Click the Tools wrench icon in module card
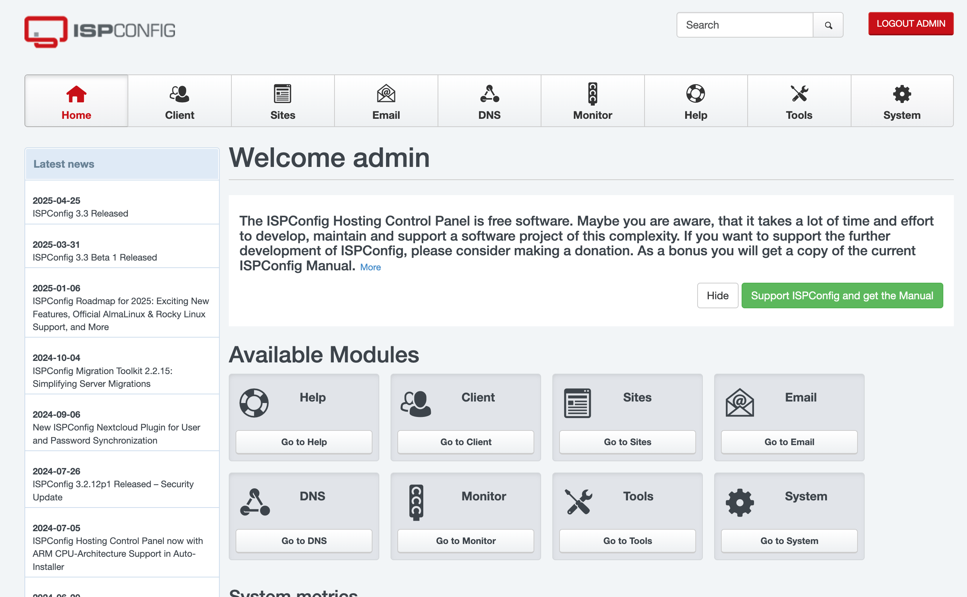967x597 pixels. coord(579,502)
